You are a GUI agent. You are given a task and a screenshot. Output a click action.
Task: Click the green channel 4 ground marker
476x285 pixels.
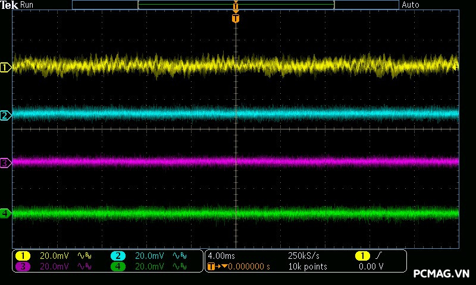(x=5, y=213)
